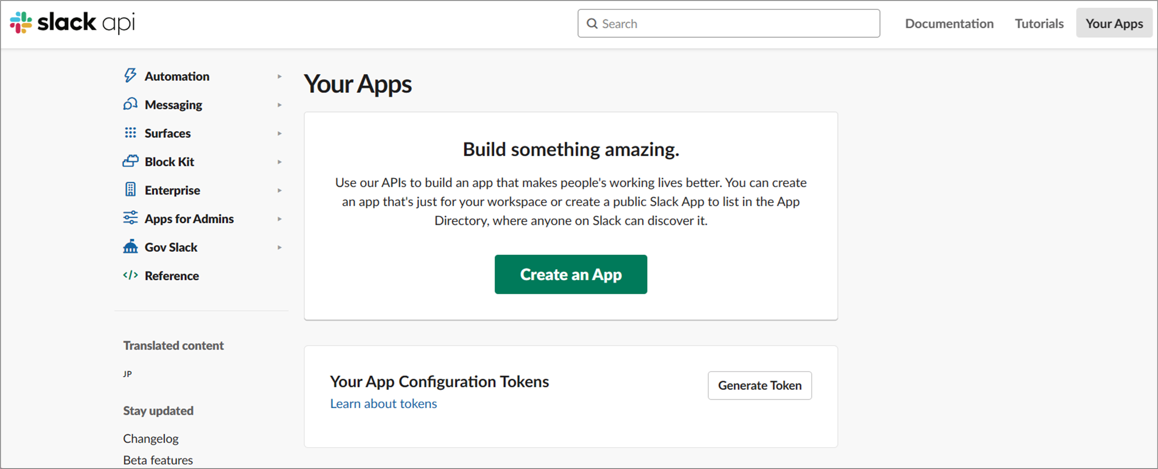Click the Enterprise building icon
Screen dimensions: 1158x469
(130, 189)
